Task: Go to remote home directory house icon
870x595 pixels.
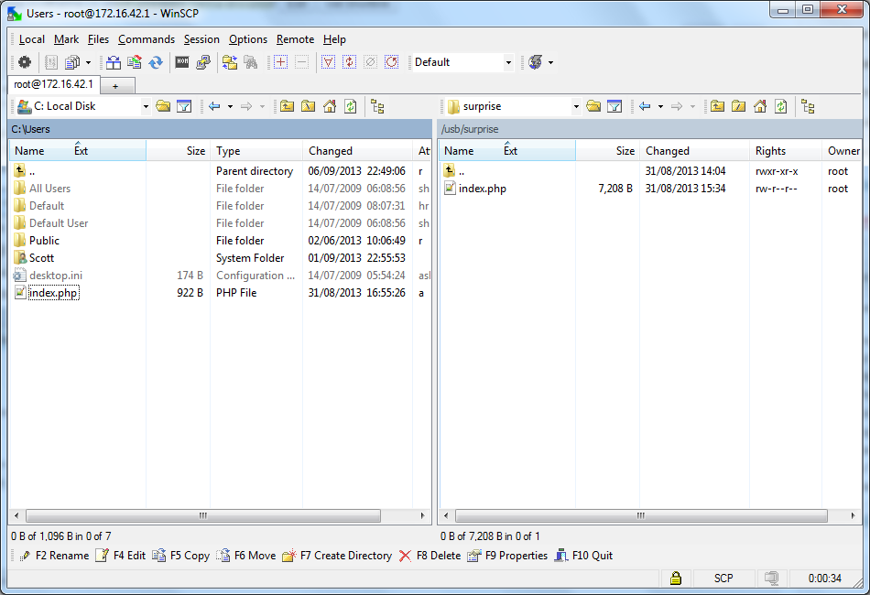Action: pos(760,106)
